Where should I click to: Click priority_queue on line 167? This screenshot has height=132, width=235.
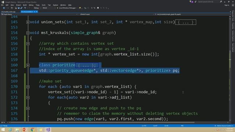pyautogui.click(x=66, y=70)
